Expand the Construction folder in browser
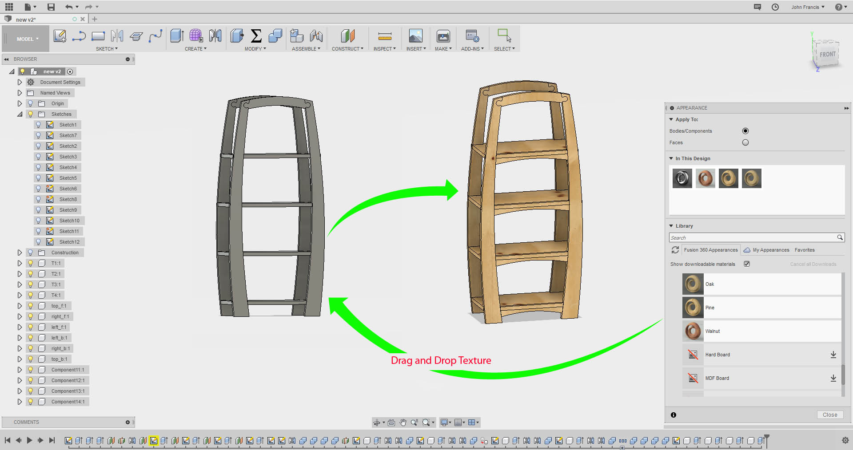 click(x=20, y=253)
